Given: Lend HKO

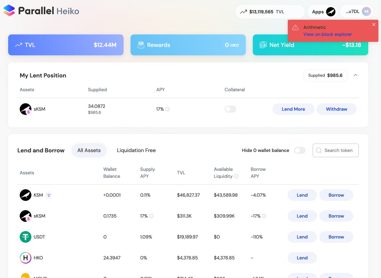Looking at the screenshot, I should click(x=302, y=258).
